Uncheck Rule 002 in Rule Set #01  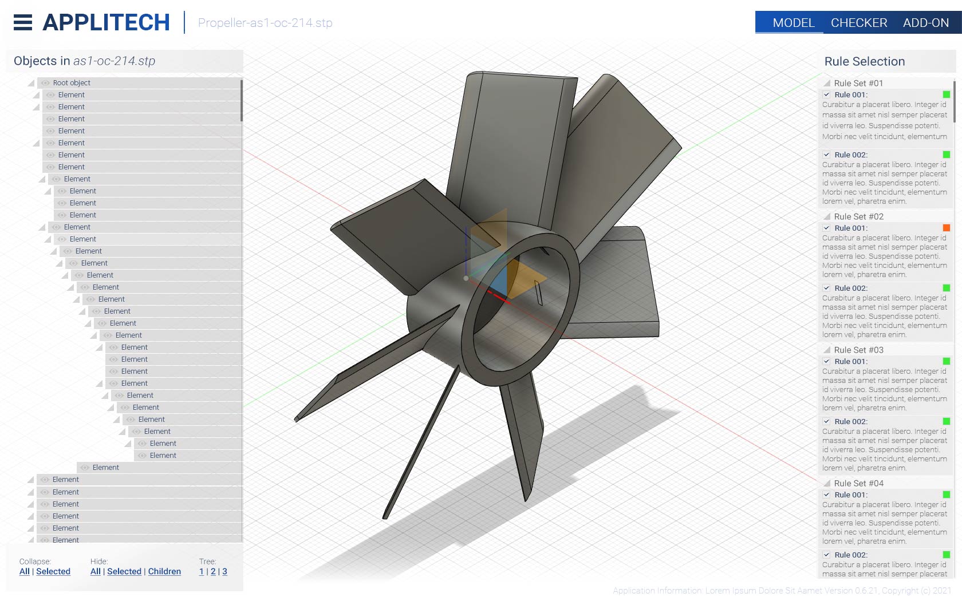point(826,155)
